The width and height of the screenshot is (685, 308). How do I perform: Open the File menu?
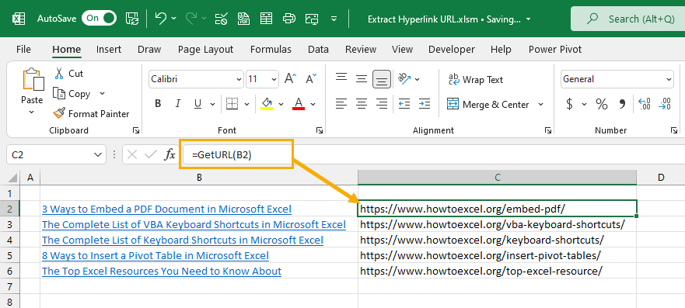click(23, 49)
